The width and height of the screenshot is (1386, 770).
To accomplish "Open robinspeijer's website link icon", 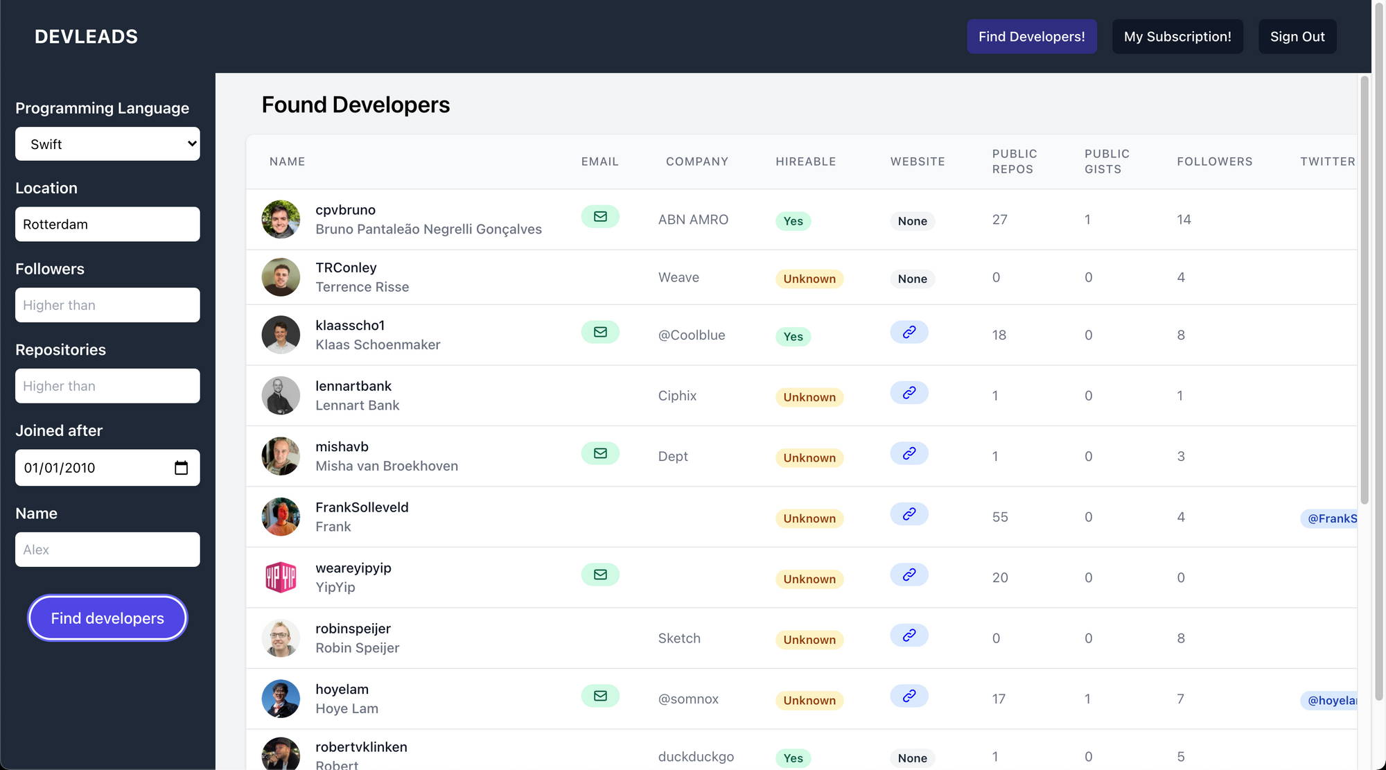I will click(x=909, y=636).
